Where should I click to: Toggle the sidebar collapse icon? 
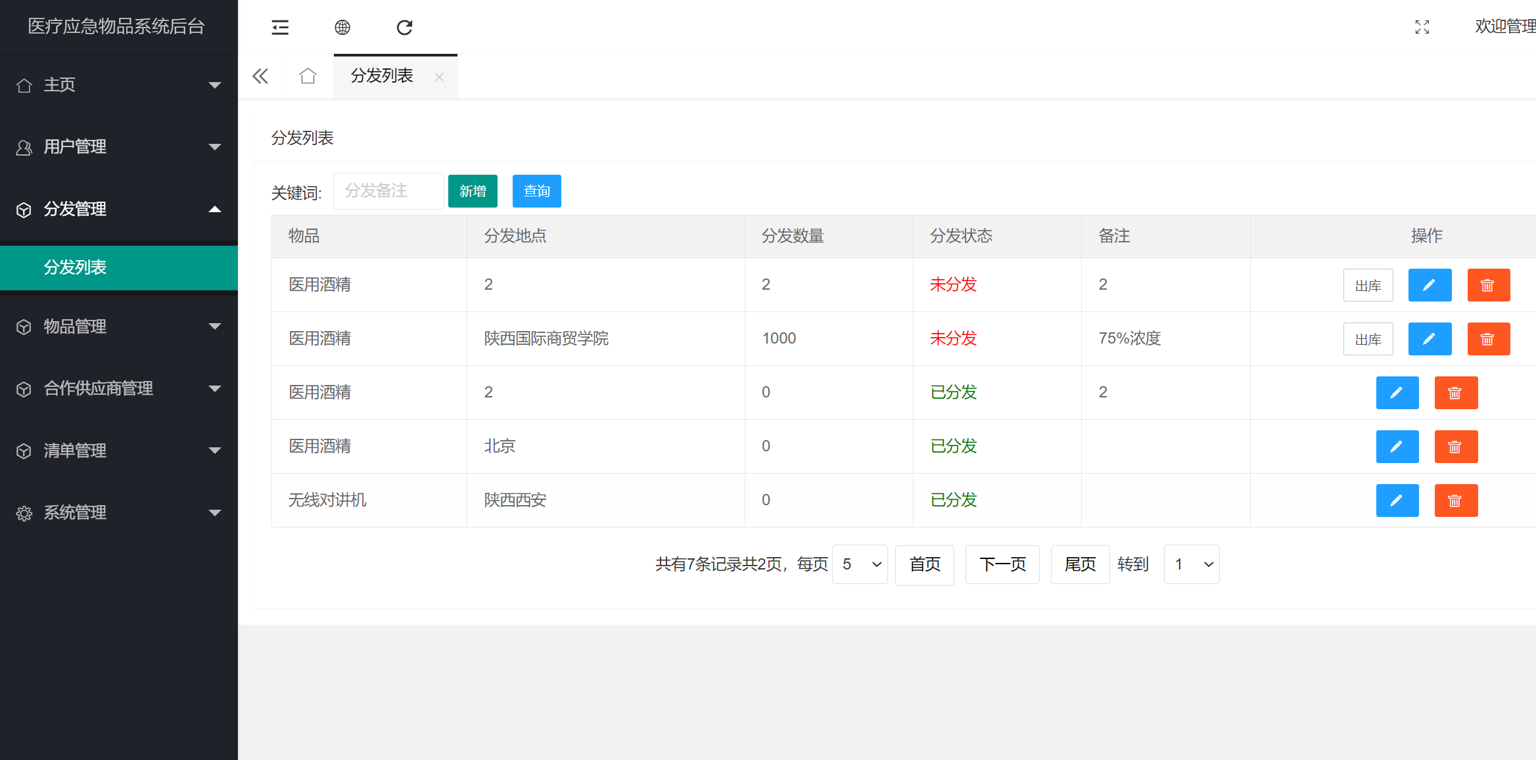tap(280, 27)
